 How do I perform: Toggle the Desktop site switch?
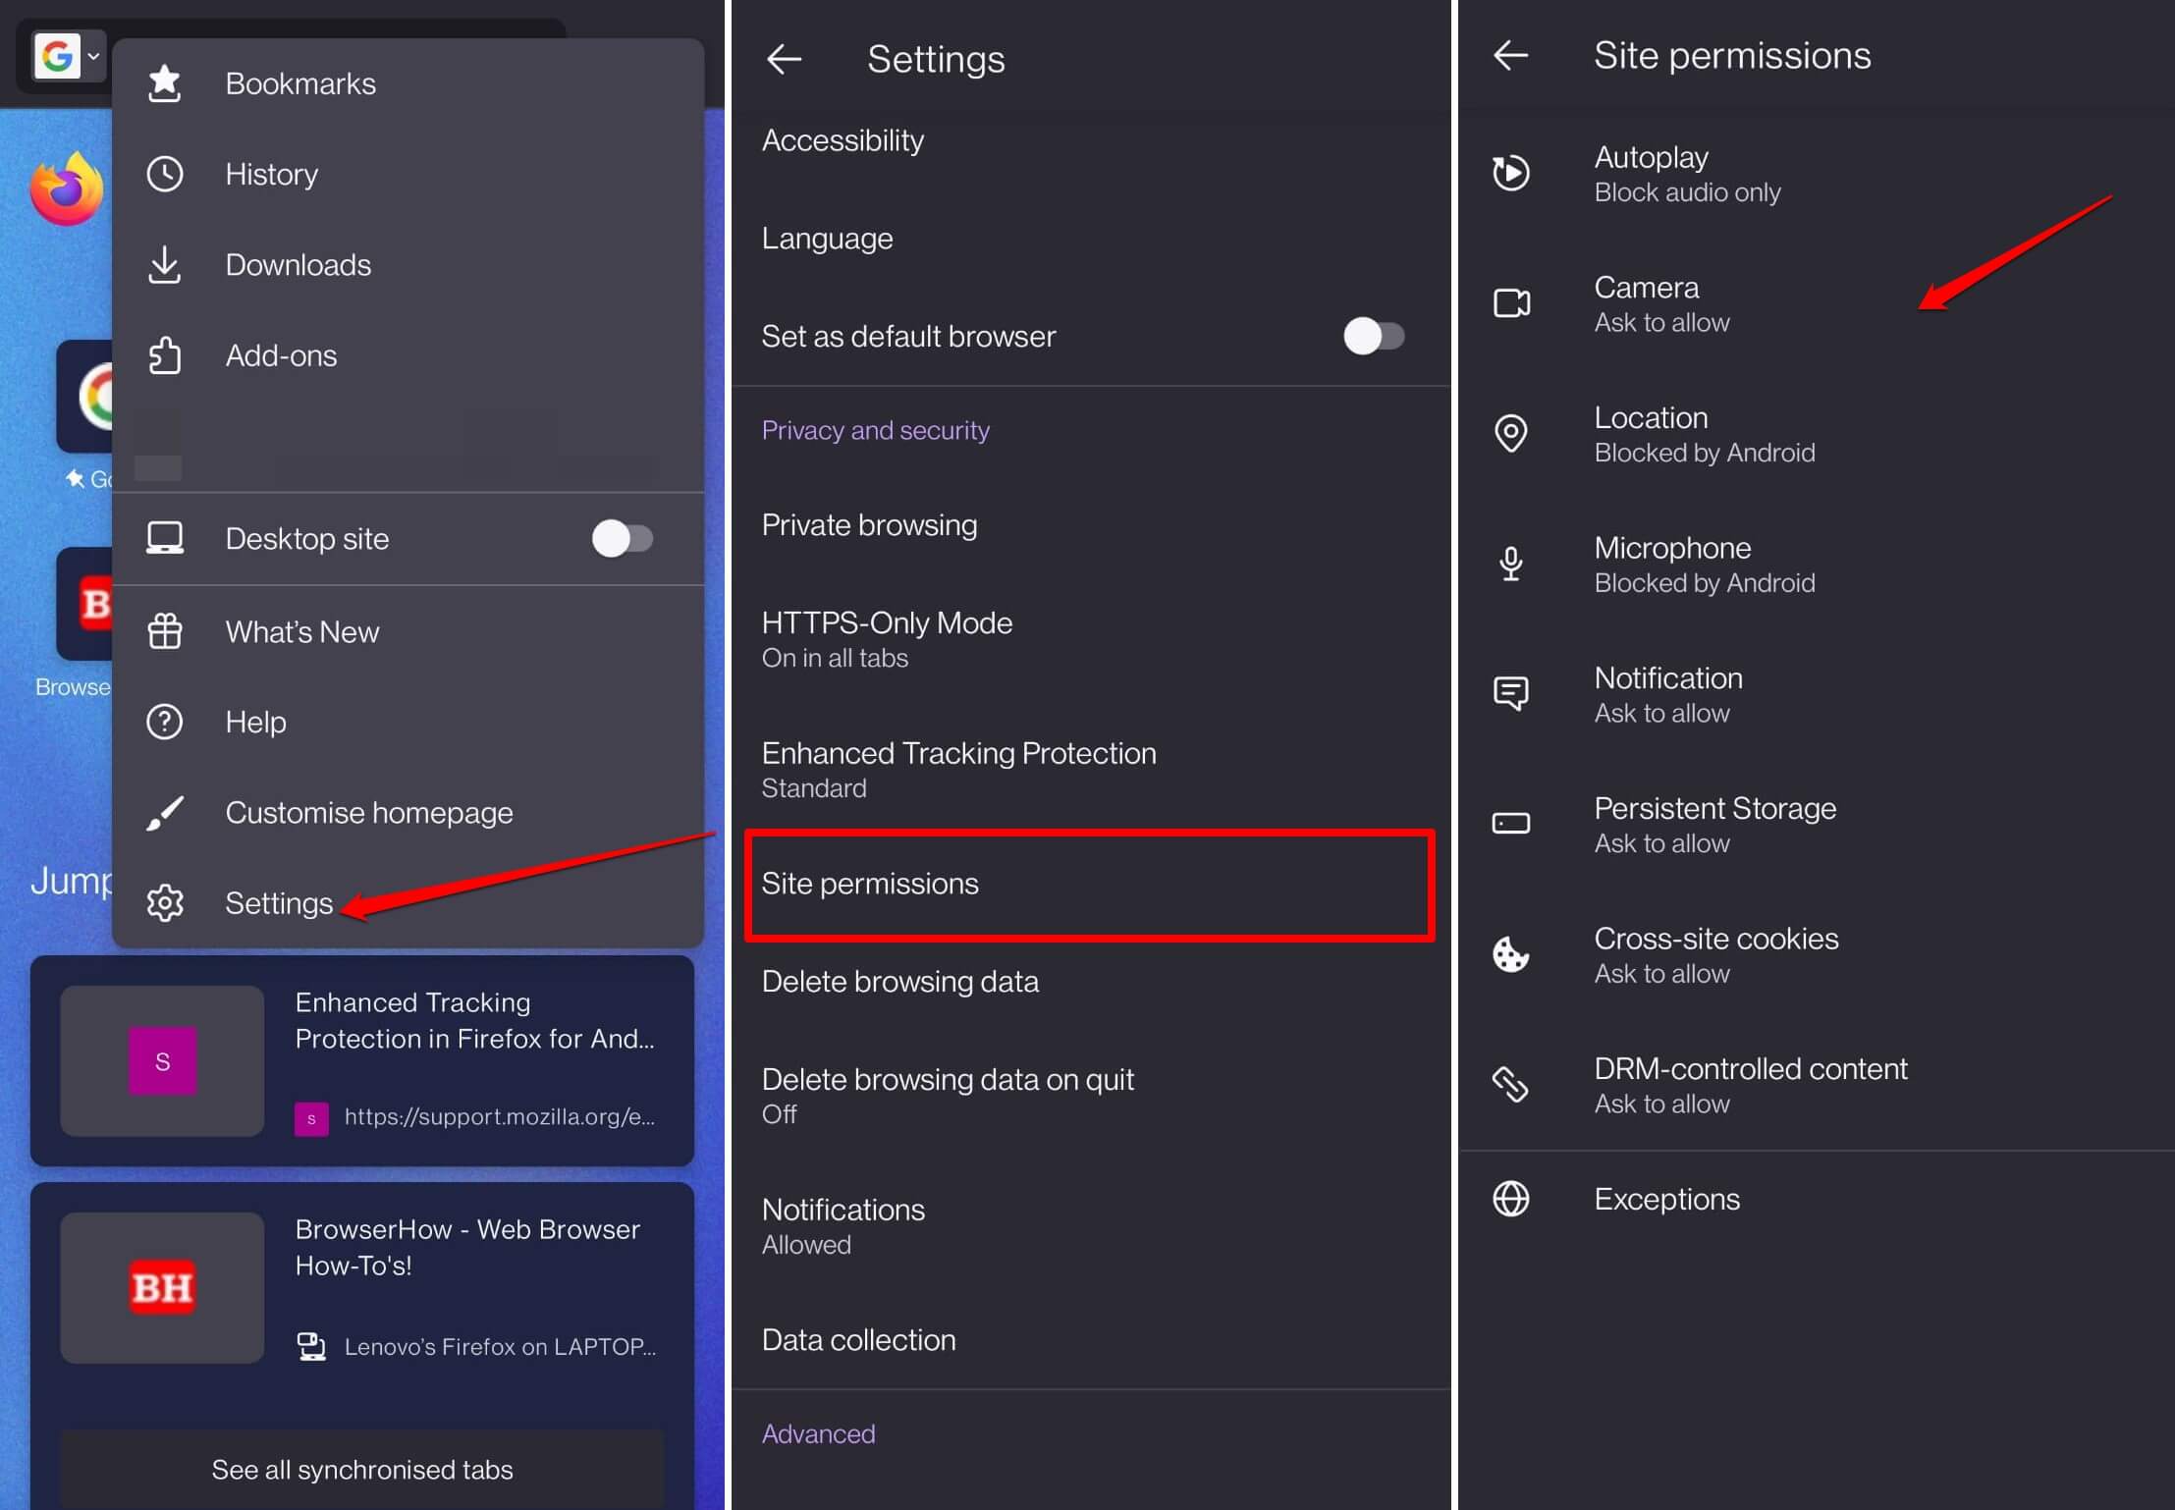pyautogui.click(x=622, y=538)
